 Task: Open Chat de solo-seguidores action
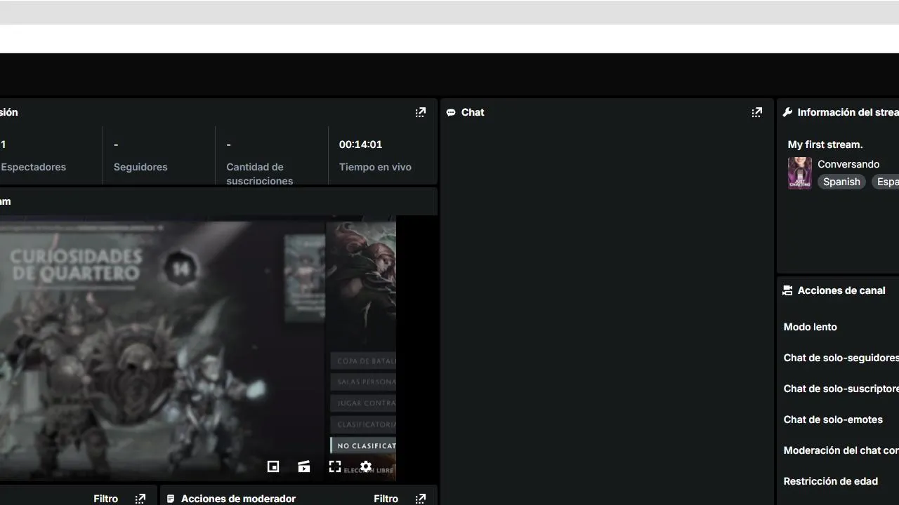click(x=841, y=358)
